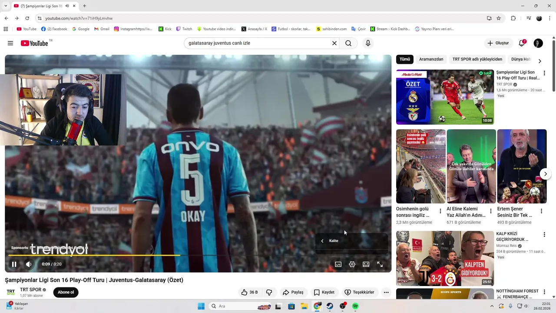The image size is (556, 313).
Task: Open options for KALP KRİZİ video
Action: click(x=544, y=234)
